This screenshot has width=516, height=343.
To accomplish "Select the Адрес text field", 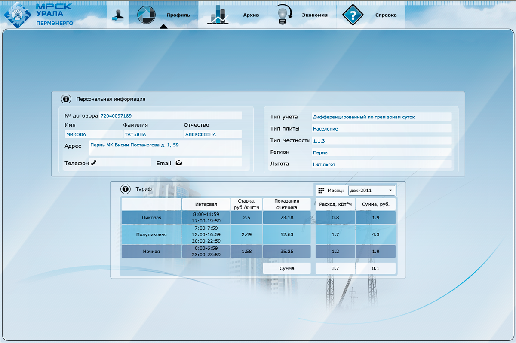I will pos(165,148).
